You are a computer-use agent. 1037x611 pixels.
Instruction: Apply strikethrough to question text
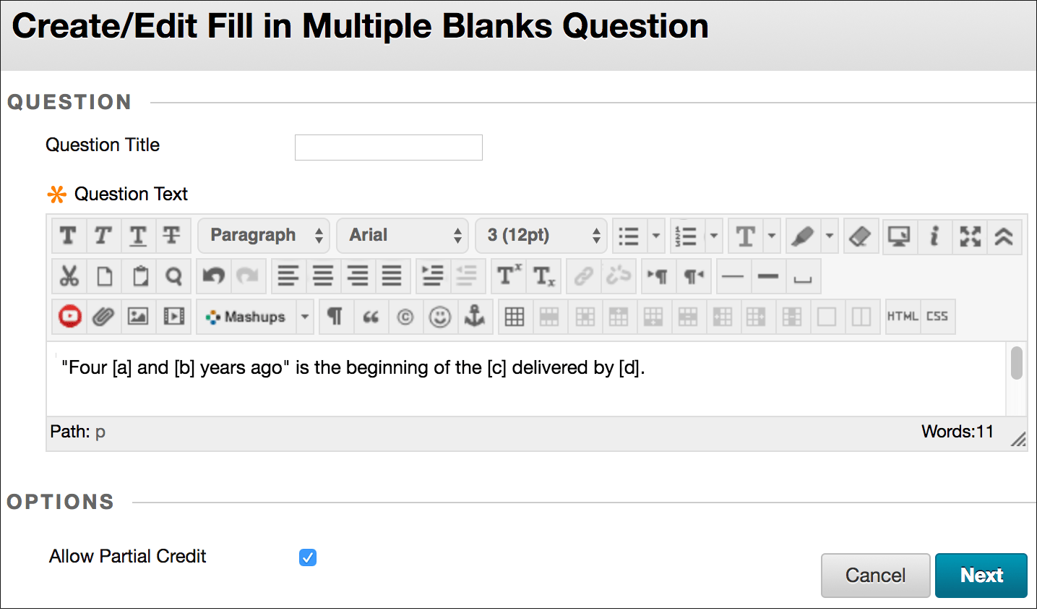coord(173,235)
